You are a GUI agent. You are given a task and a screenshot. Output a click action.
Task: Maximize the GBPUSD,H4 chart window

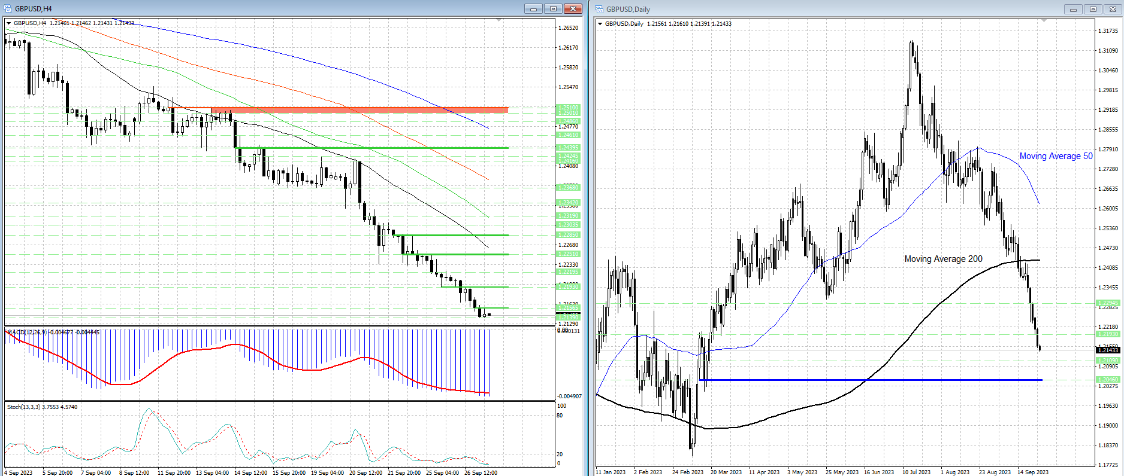point(553,8)
